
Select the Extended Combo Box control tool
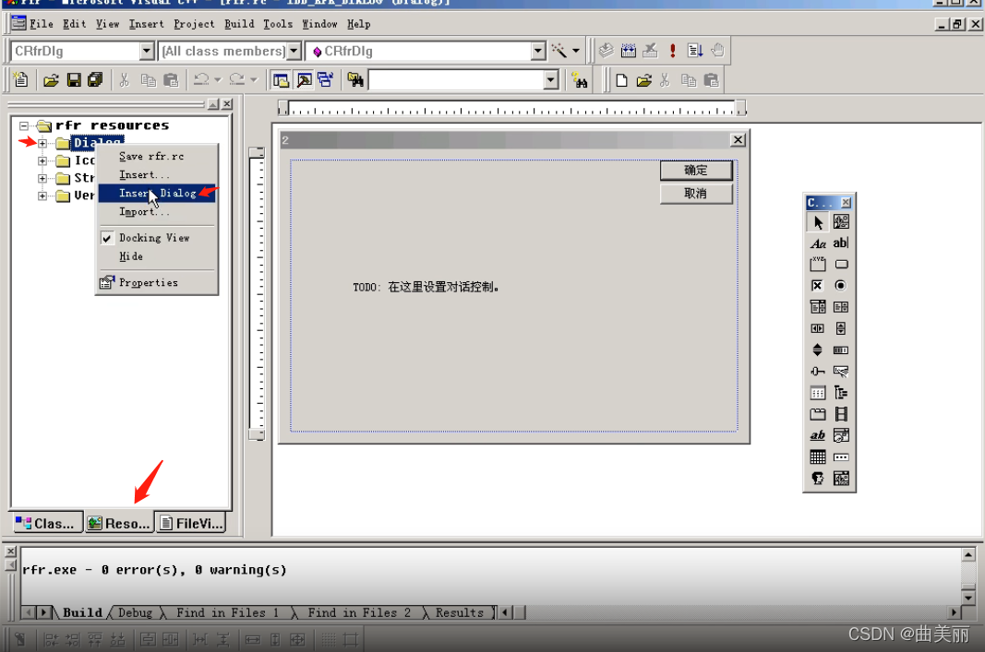[x=840, y=479]
